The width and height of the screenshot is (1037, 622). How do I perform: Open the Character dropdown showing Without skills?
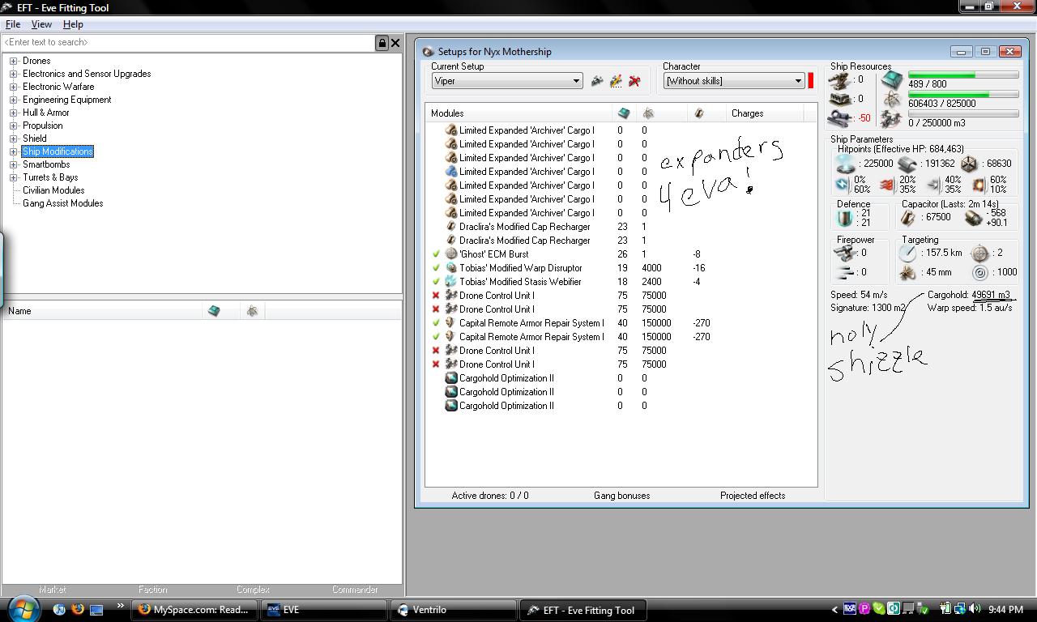point(733,81)
